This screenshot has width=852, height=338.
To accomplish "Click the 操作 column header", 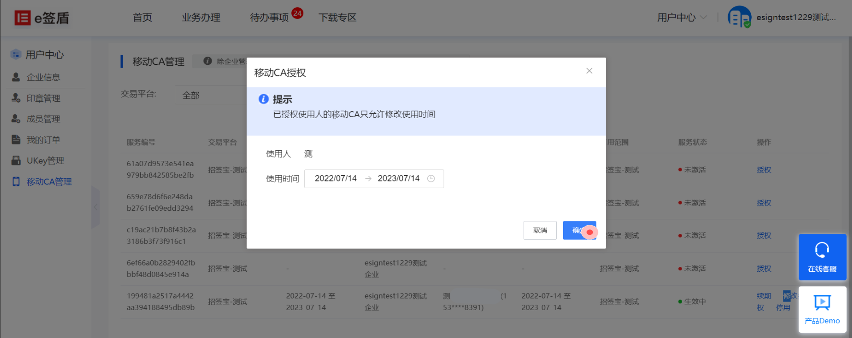I will coord(764,142).
